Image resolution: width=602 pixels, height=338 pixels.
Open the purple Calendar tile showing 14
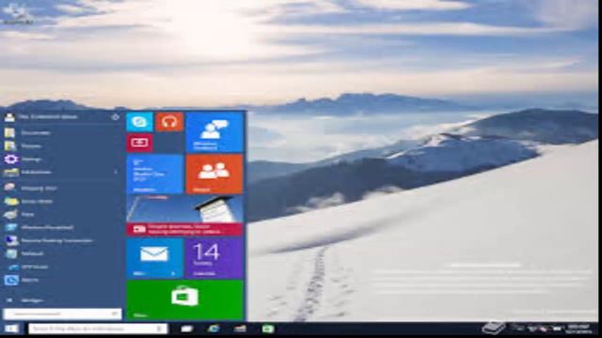pos(214,257)
